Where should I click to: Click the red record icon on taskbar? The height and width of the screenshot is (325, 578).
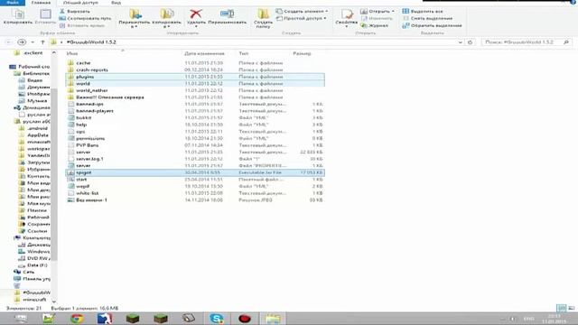point(245,319)
